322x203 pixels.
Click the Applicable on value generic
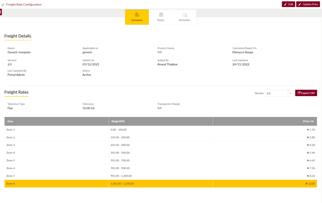click(87, 52)
